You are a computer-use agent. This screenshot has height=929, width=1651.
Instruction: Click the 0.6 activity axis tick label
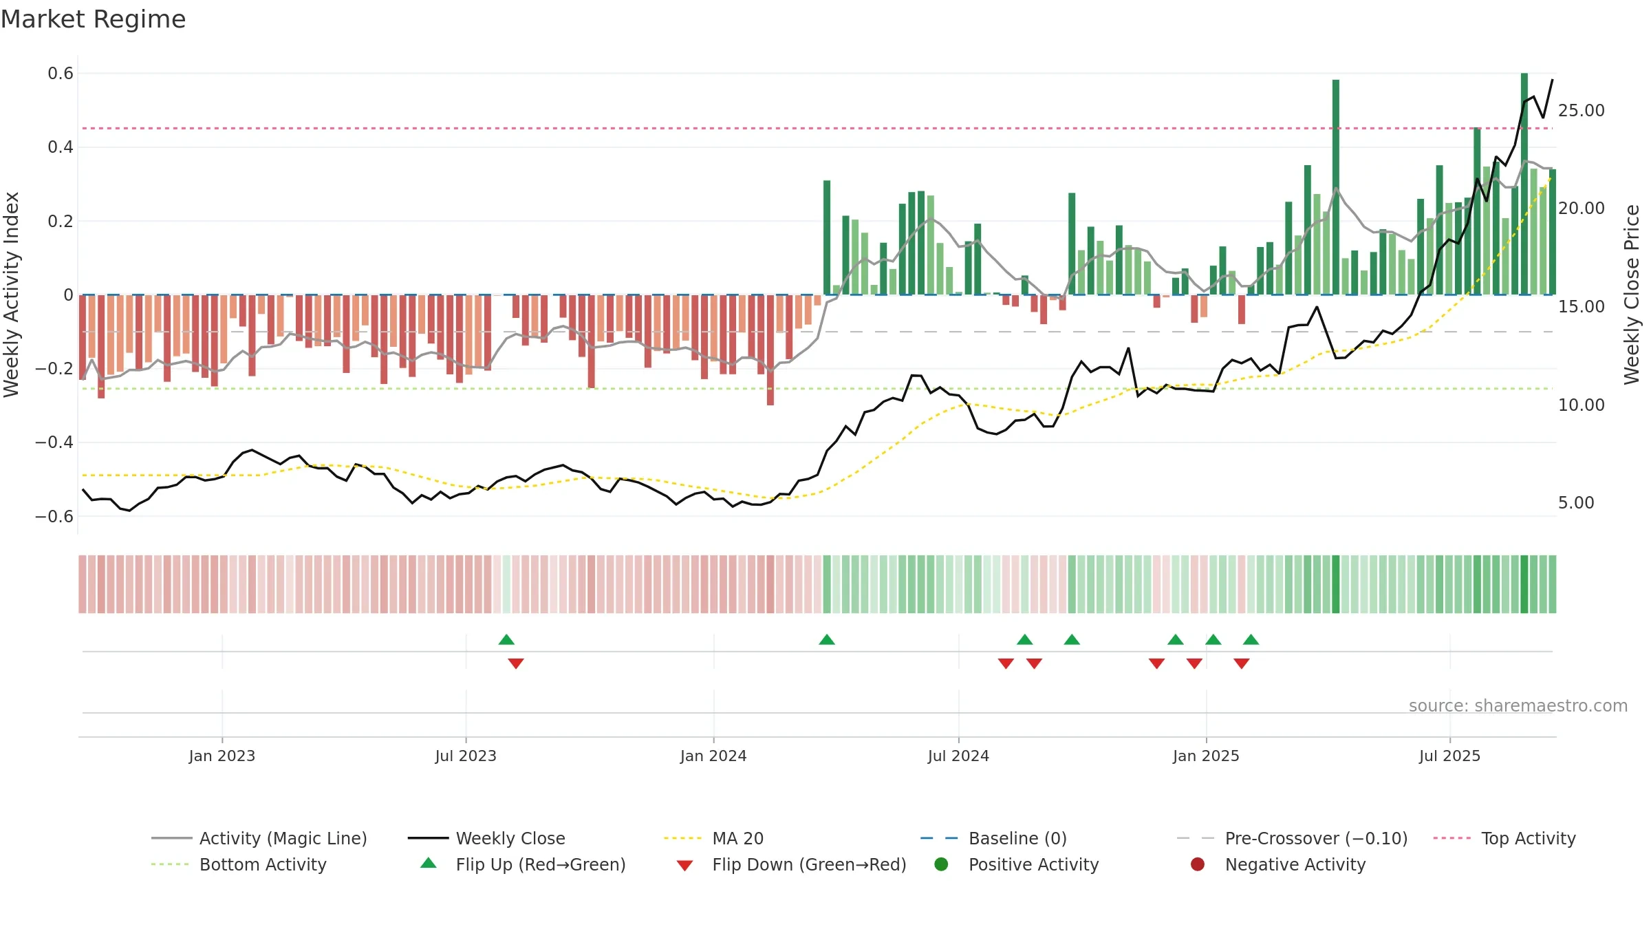[61, 74]
